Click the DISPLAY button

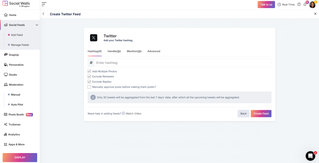pyautogui.click(x=20, y=157)
